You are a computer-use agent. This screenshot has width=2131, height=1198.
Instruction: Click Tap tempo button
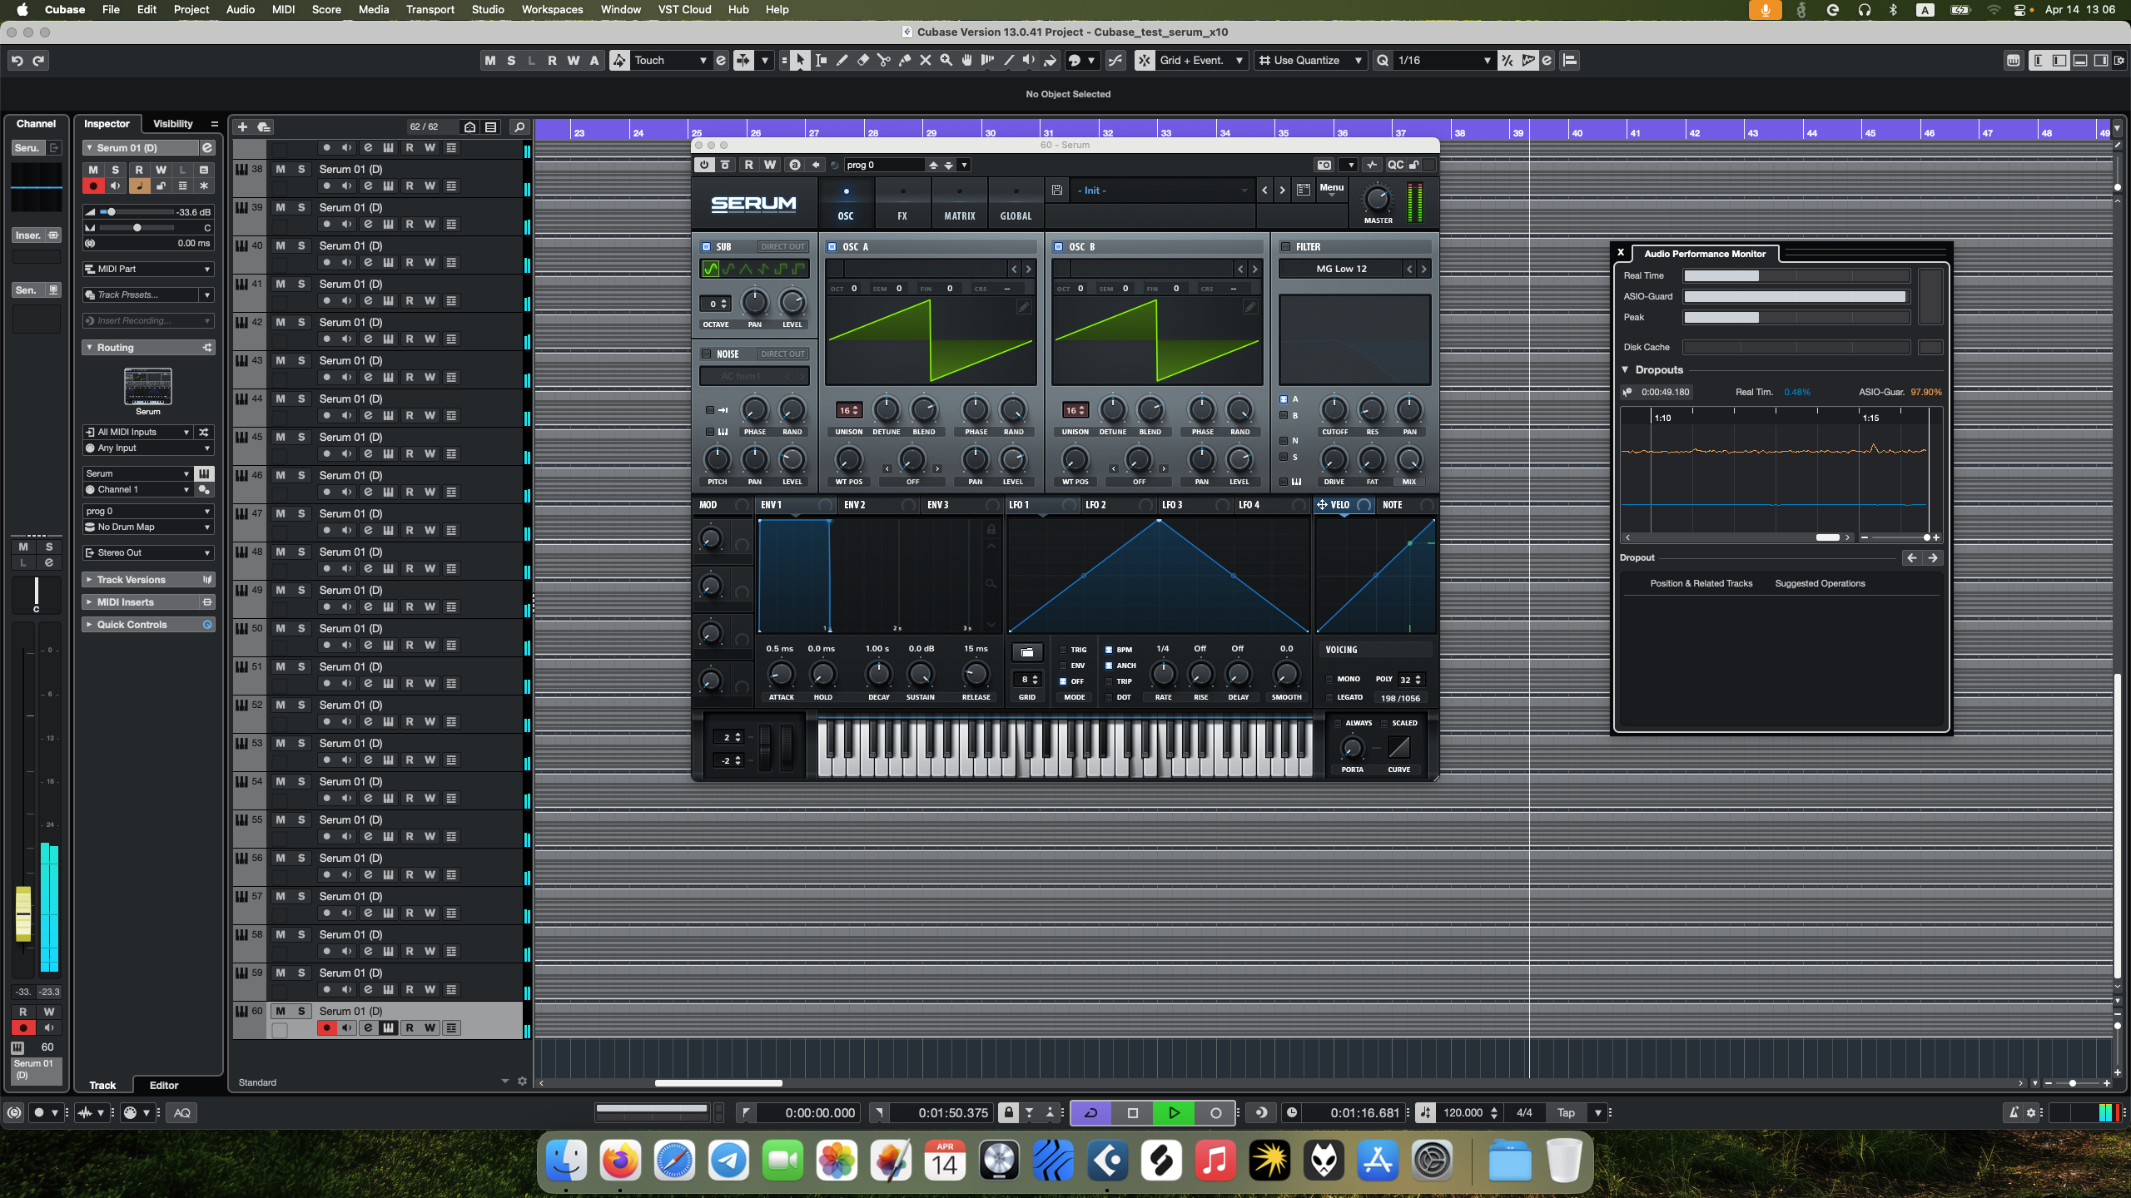[x=1566, y=1112]
